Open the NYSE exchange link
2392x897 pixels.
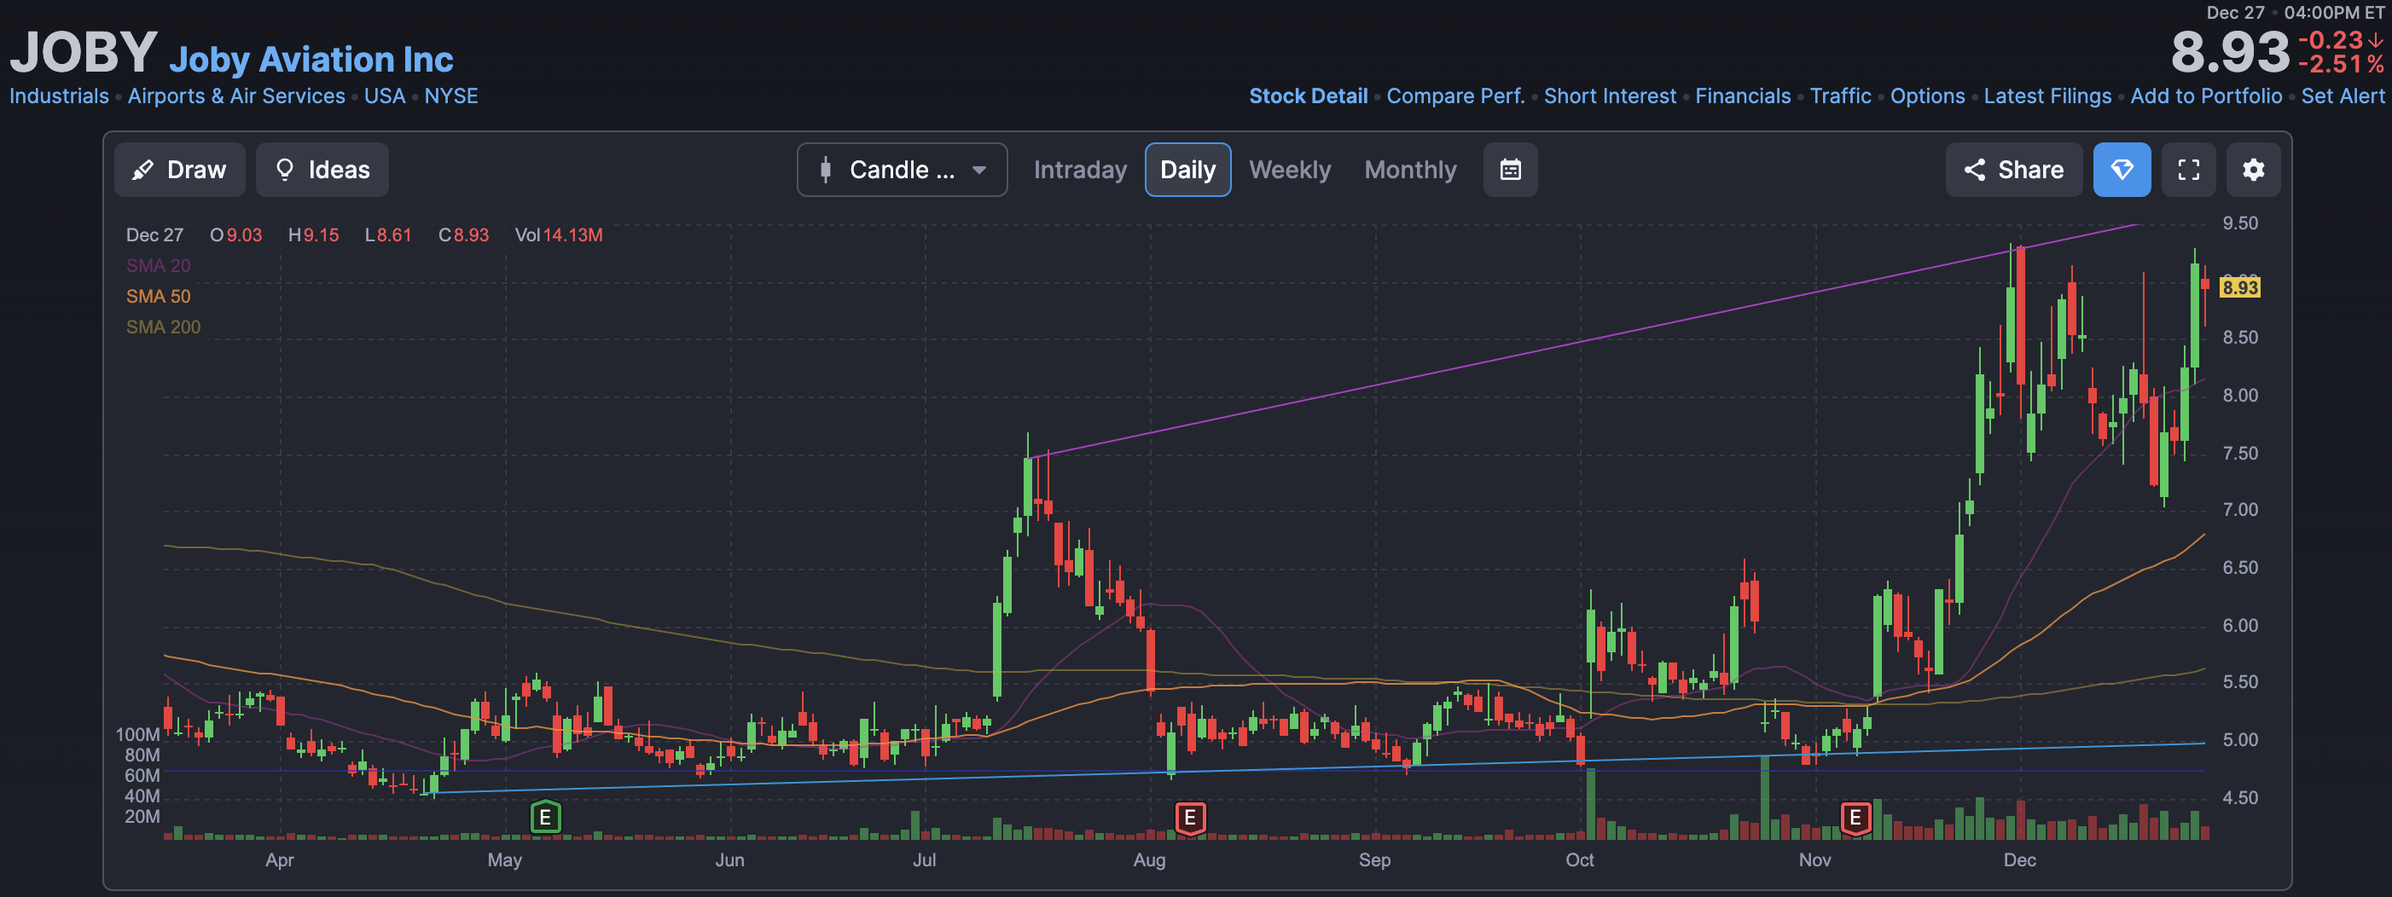pyautogui.click(x=451, y=96)
